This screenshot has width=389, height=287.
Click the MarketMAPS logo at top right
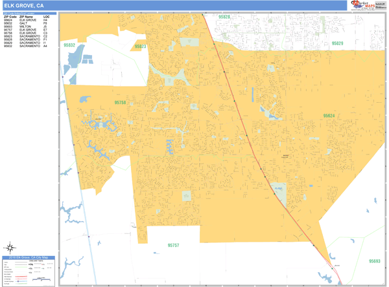coord(362,5)
